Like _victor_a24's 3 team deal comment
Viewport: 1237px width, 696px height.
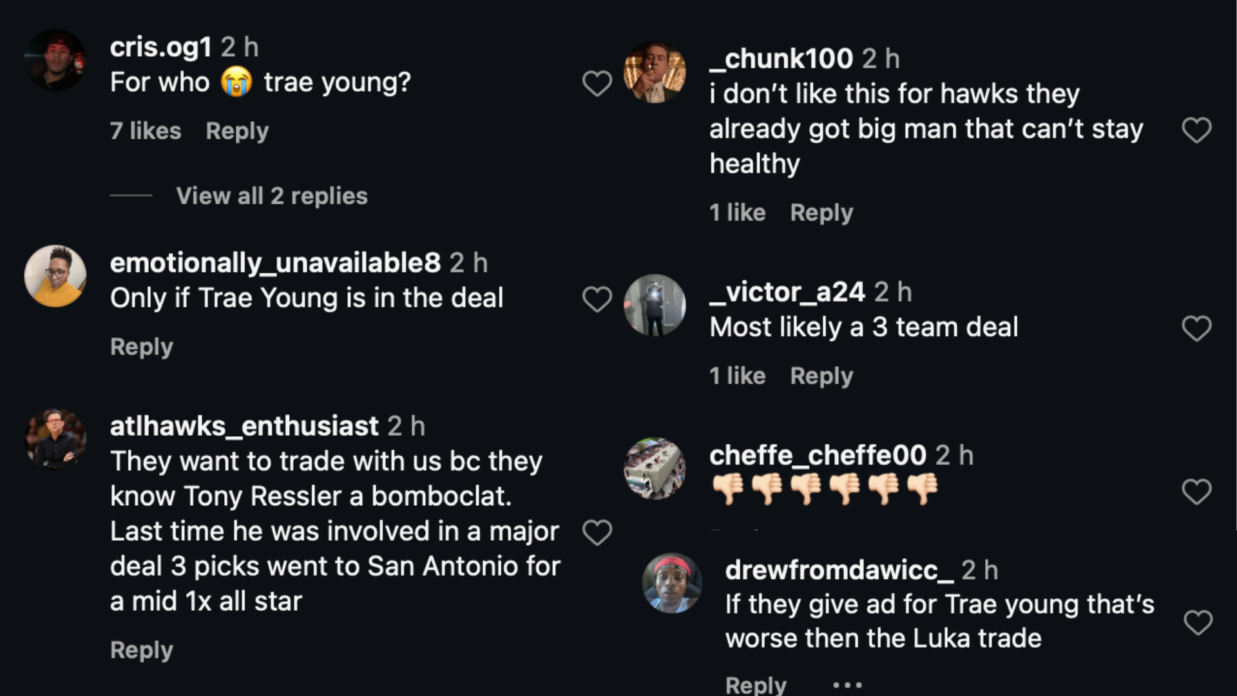coord(1196,328)
